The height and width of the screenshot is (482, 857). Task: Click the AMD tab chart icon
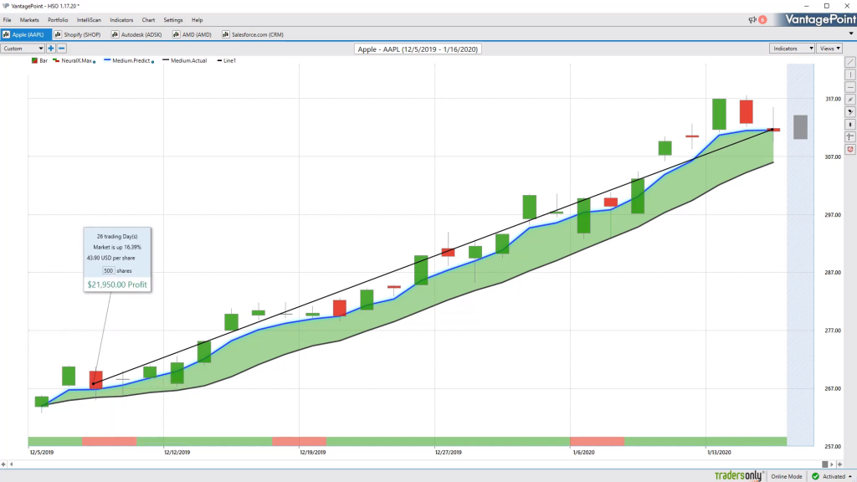176,34
